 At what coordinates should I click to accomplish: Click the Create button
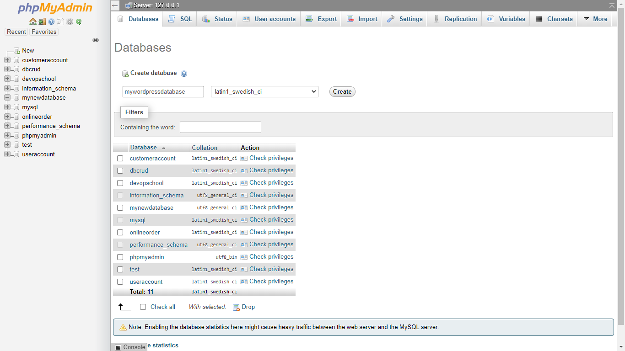(x=342, y=92)
